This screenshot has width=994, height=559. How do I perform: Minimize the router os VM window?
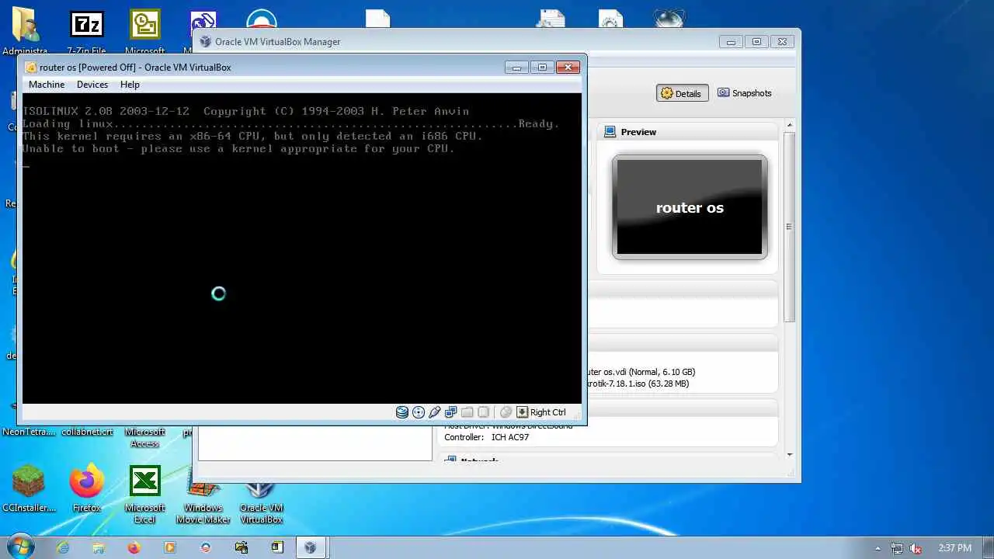(x=516, y=68)
